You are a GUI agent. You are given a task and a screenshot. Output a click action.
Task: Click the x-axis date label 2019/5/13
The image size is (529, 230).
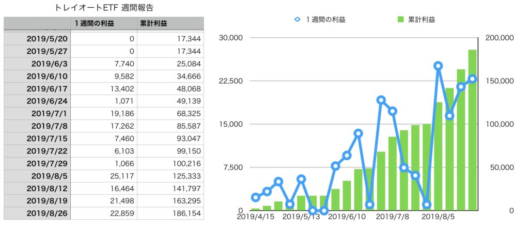(x=301, y=217)
